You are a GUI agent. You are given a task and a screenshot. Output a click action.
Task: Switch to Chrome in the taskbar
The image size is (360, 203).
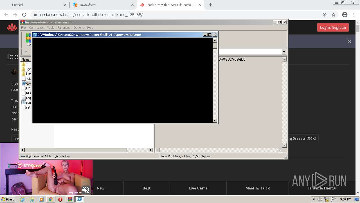pos(51,199)
